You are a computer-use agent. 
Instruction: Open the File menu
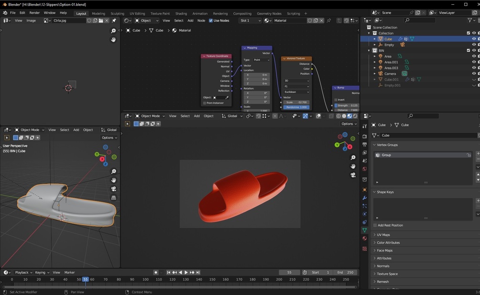[x=12, y=13]
